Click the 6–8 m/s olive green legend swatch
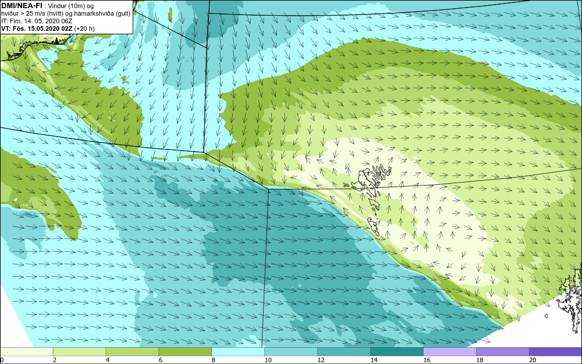The height and width of the screenshot is (364, 582). tap(185, 352)
